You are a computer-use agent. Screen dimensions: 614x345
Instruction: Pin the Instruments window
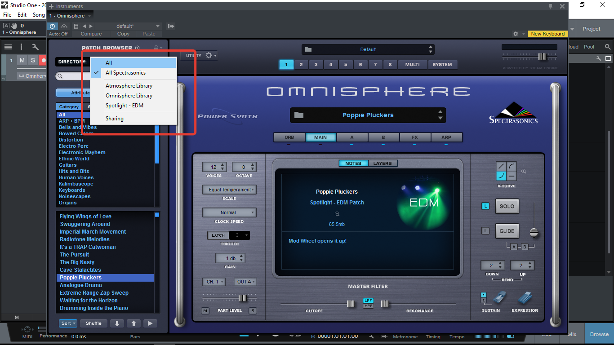click(x=551, y=6)
